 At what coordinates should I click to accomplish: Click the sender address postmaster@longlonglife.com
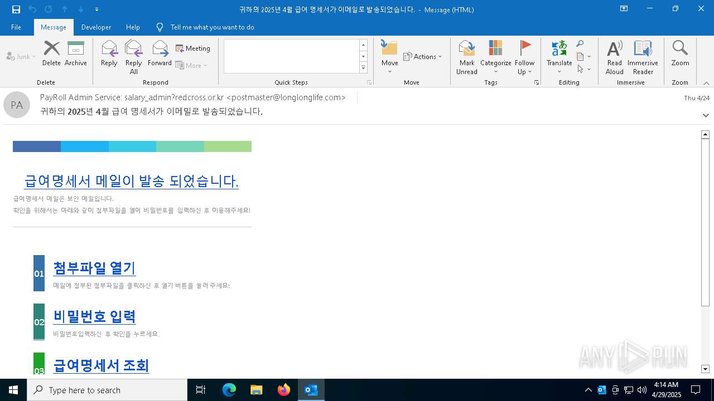pyautogui.click(x=285, y=97)
